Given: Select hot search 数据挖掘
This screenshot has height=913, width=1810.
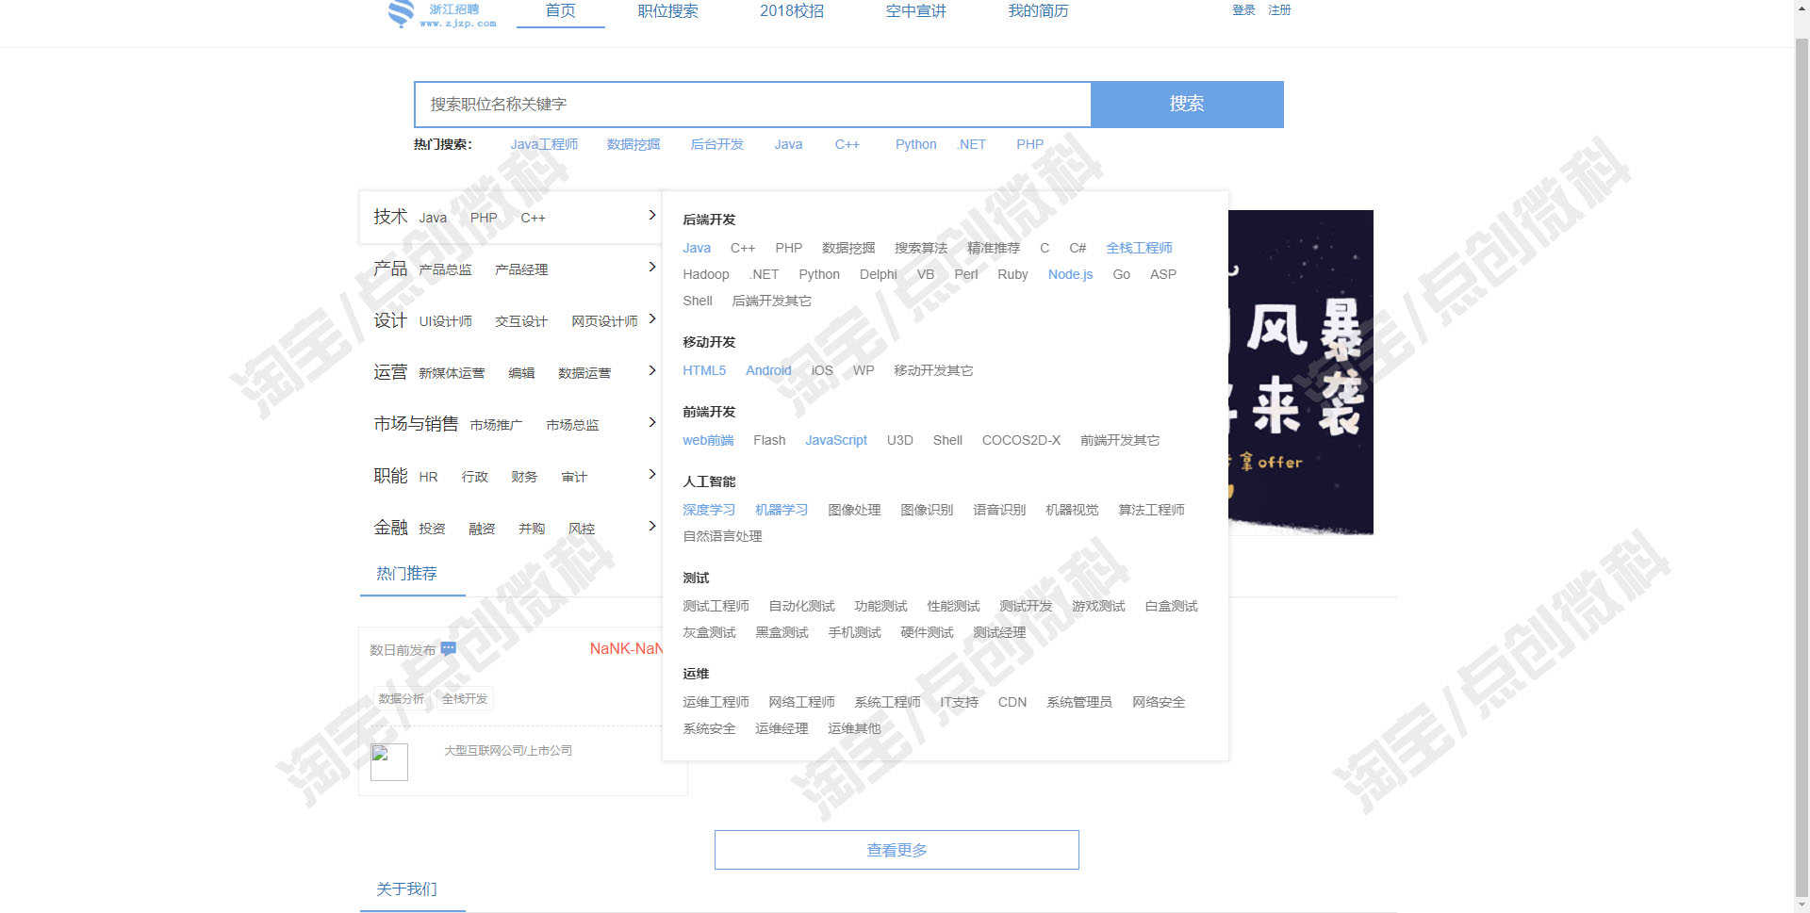Looking at the screenshot, I should (x=633, y=144).
